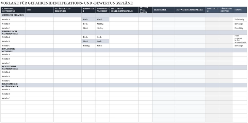Viewport: 248px width, 123px height.
Task: Select 'Niedrig' Wahrscheinlichkeit for chemical Gefahr B
Action: tap(102, 24)
